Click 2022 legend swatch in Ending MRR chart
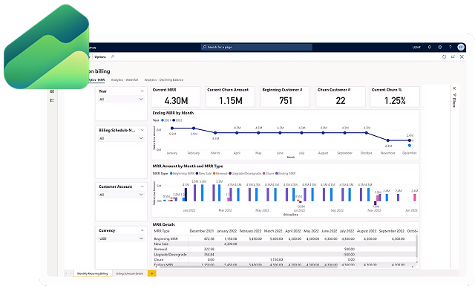The height and width of the screenshot is (286, 475). [x=174, y=120]
